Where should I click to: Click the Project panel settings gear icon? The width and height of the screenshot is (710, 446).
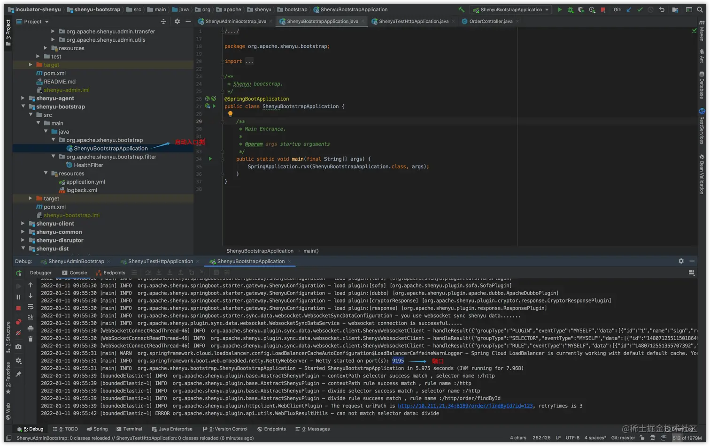177,22
